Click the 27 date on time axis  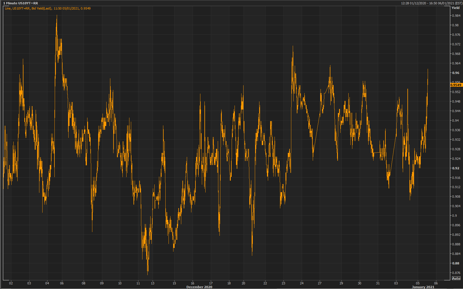coord(320,283)
